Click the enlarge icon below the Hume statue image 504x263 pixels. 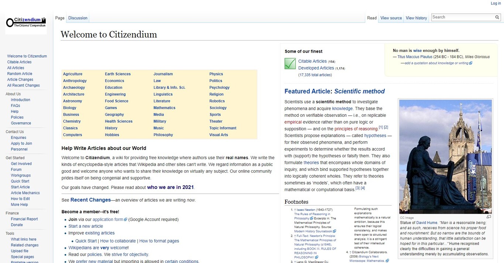[489, 217]
